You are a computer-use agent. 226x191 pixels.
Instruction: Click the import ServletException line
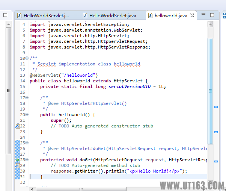[x=79, y=24]
